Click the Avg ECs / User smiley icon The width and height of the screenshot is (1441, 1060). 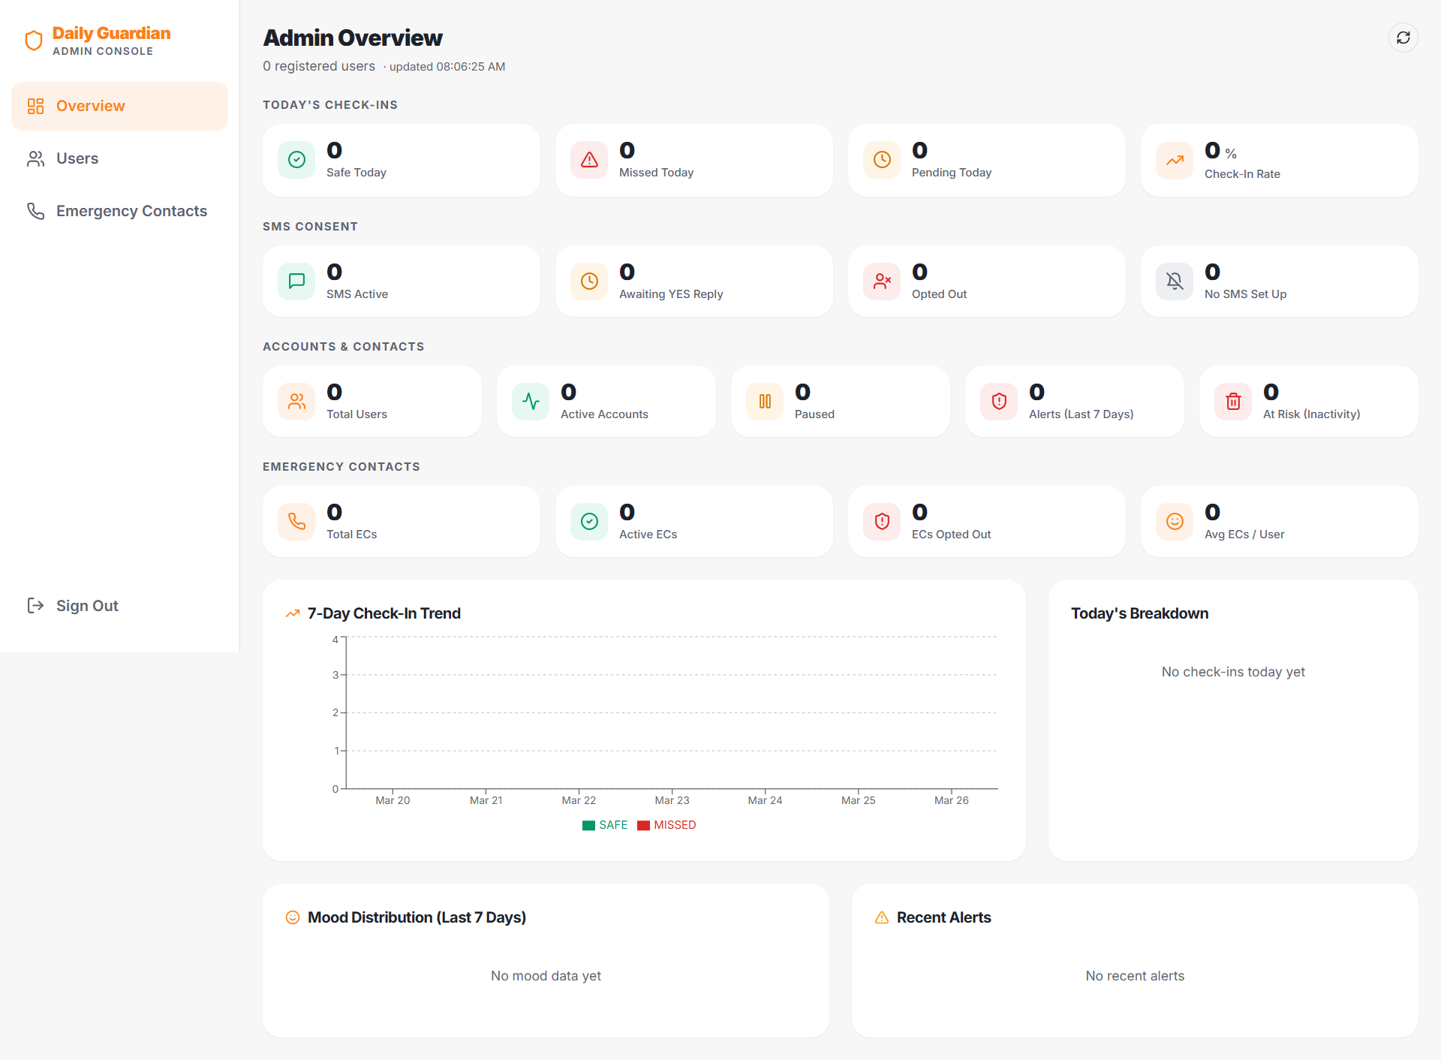click(x=1175, y=521)
